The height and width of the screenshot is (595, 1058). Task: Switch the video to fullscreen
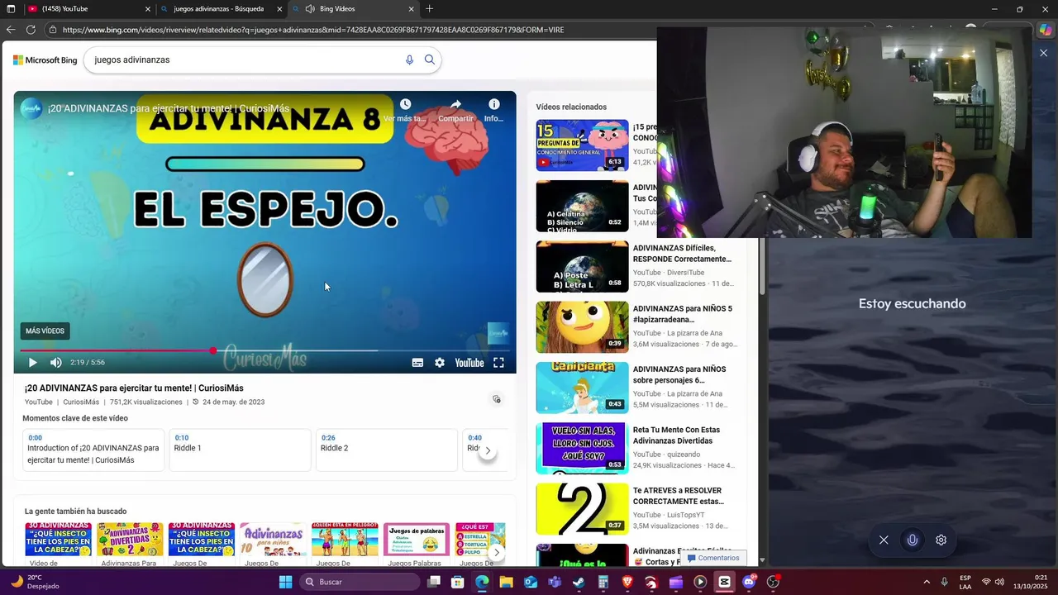click(x=498, y=363)
